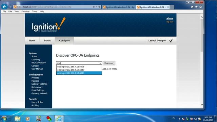
Task: Open Windows Start button
Action: [4, 119]
